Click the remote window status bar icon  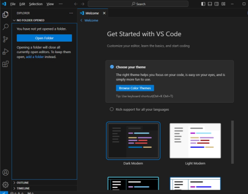(3, 193)
